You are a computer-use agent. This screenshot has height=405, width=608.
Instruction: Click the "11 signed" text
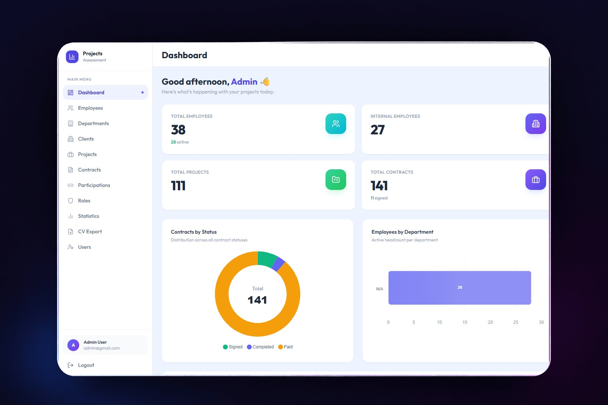click(379, 198)
